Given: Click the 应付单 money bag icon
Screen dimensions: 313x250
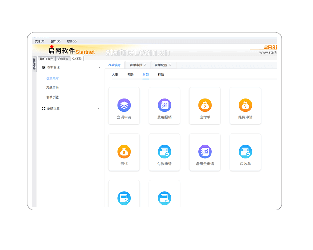Looking at the screenshot, I should pyautogui.click(x=205, y=105).
